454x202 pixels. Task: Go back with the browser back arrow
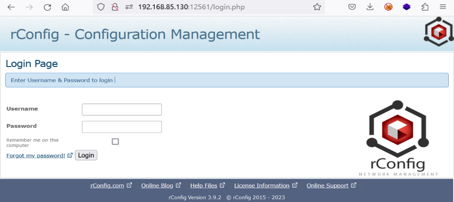11,7
